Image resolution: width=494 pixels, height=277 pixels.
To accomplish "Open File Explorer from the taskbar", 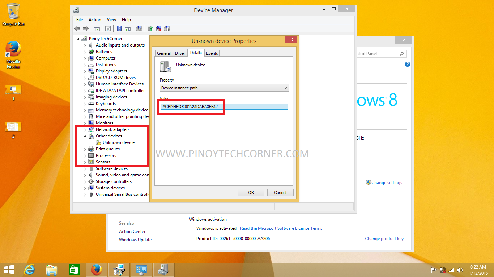I will [51, 270].
